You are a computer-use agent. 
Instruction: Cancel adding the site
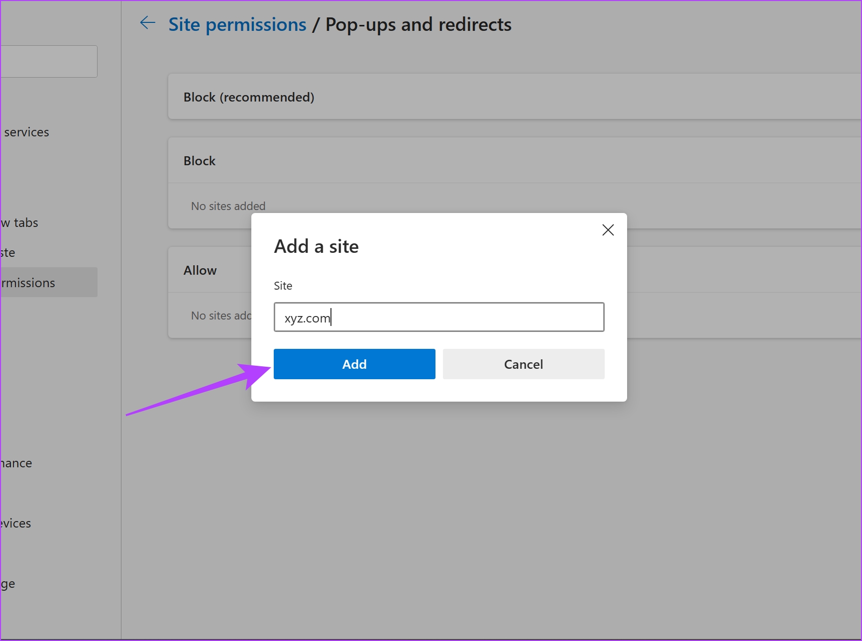click(524, 364)
